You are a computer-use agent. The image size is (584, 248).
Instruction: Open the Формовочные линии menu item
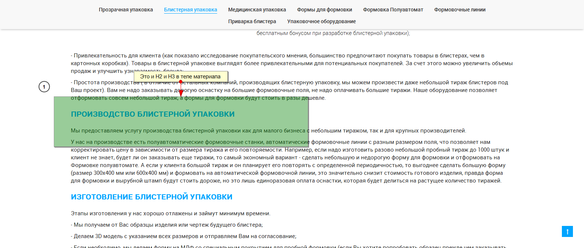(x=460, y=10)
